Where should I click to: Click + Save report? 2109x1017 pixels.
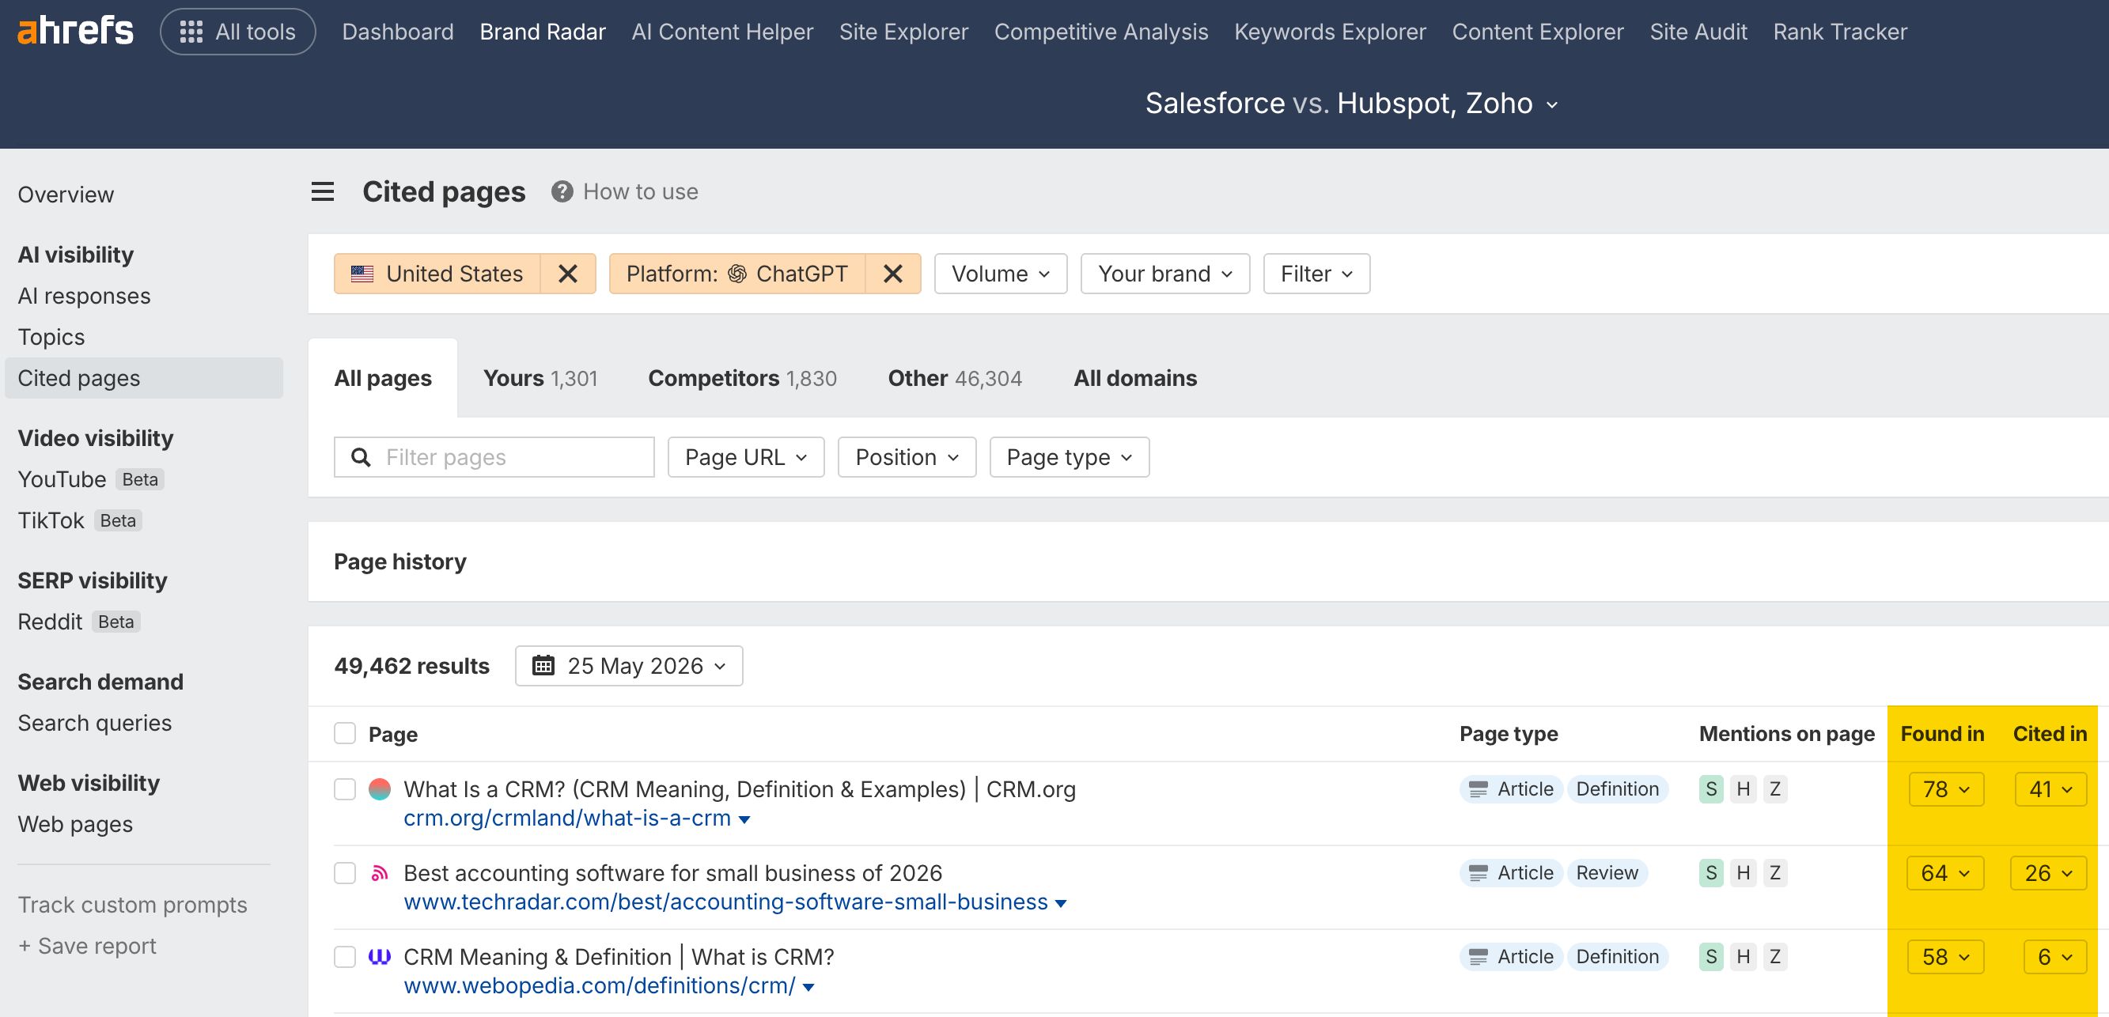coord(87,945)
